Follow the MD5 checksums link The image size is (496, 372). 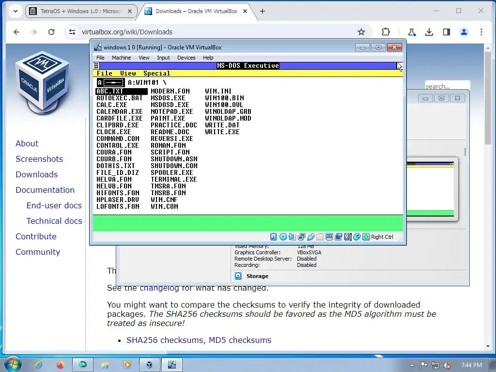click(x=240, y=340)
